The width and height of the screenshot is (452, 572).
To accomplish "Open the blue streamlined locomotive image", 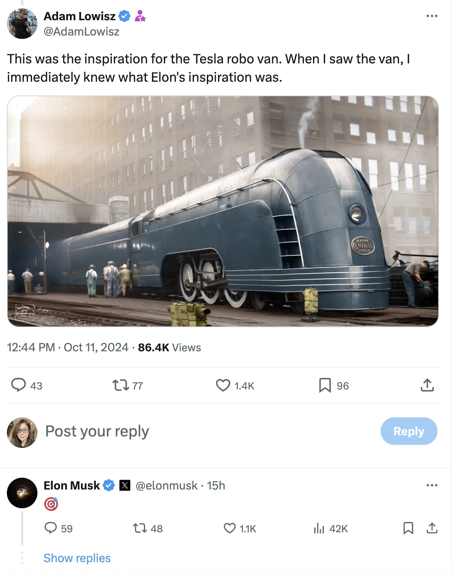I will click(x=223, y=211).
